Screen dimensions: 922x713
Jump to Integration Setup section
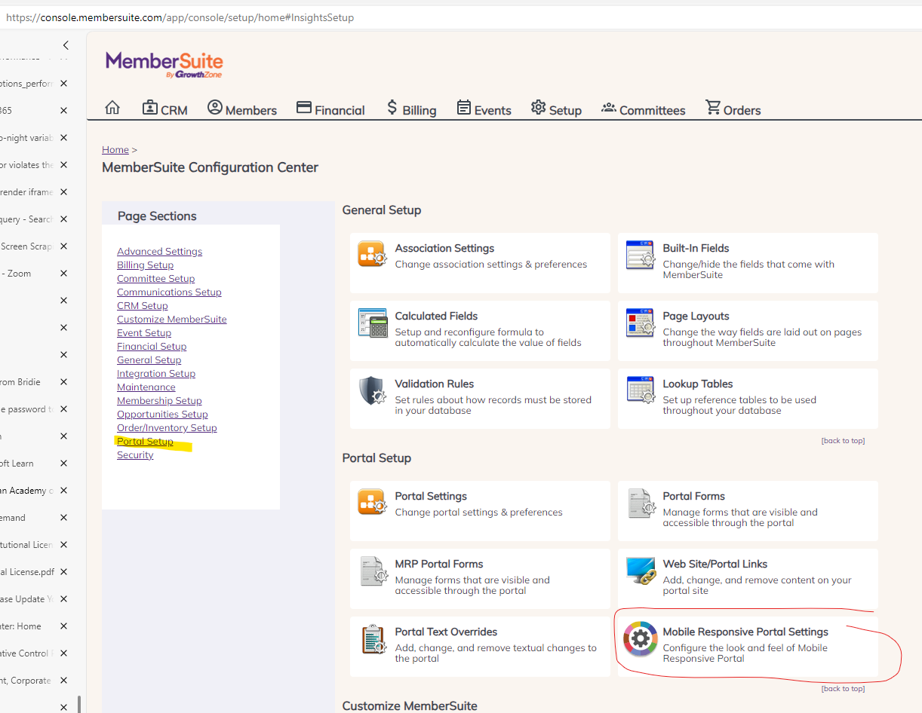[x=156, y=373]
